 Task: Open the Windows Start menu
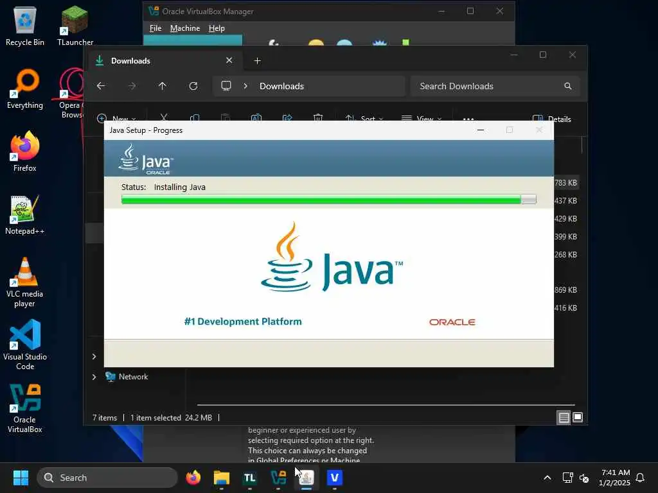tap(21, 478)
